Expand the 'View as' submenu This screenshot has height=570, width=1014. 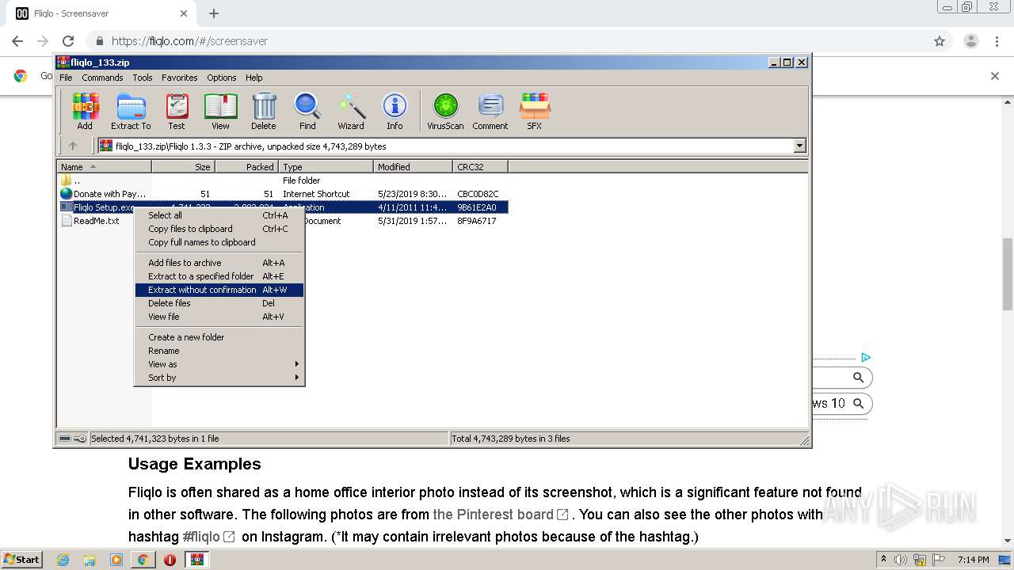point(219,364)
